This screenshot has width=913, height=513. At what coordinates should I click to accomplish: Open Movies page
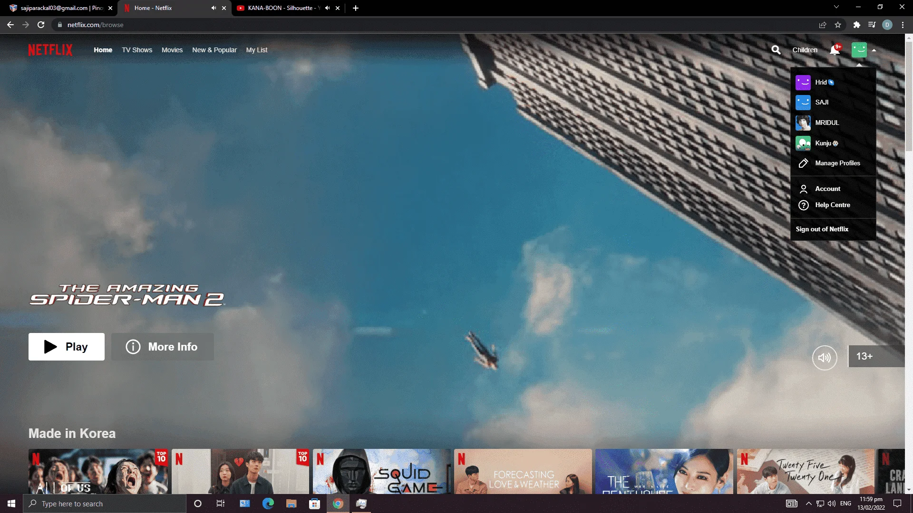pyautogui.click(x=172, y=50)
